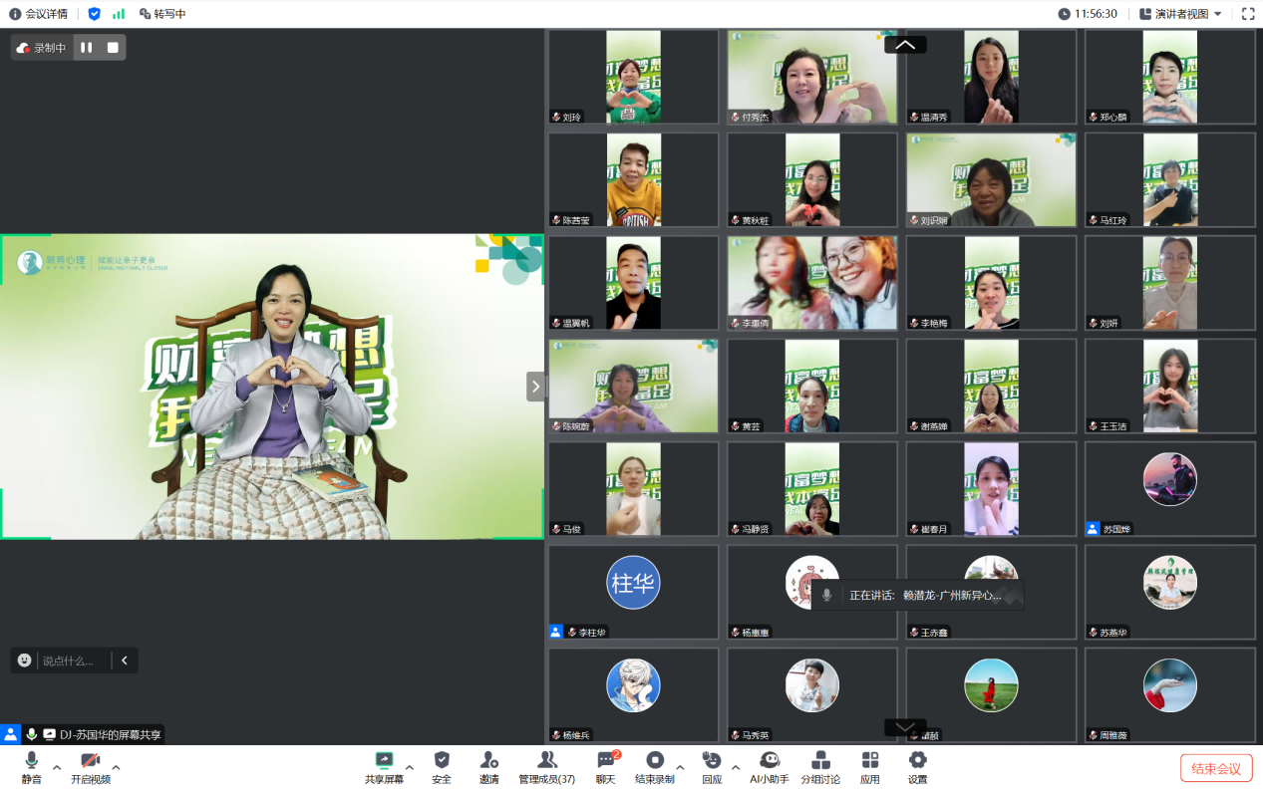
Task: Click the 说点什么... chat input field
Action: point(69,660)
